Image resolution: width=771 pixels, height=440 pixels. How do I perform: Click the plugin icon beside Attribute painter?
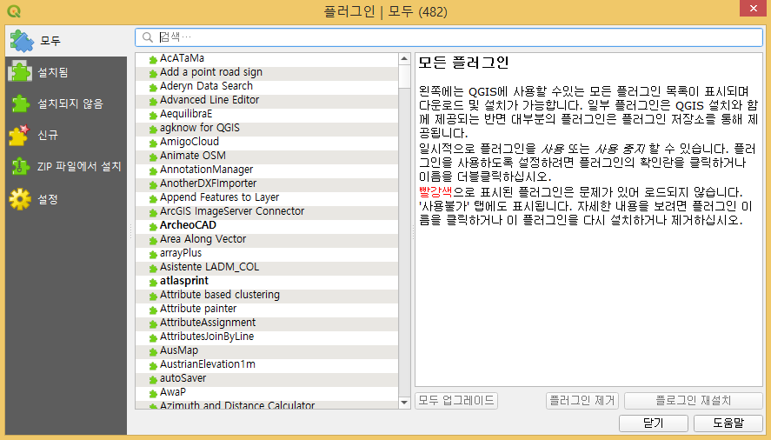click(x=153, y=310)
